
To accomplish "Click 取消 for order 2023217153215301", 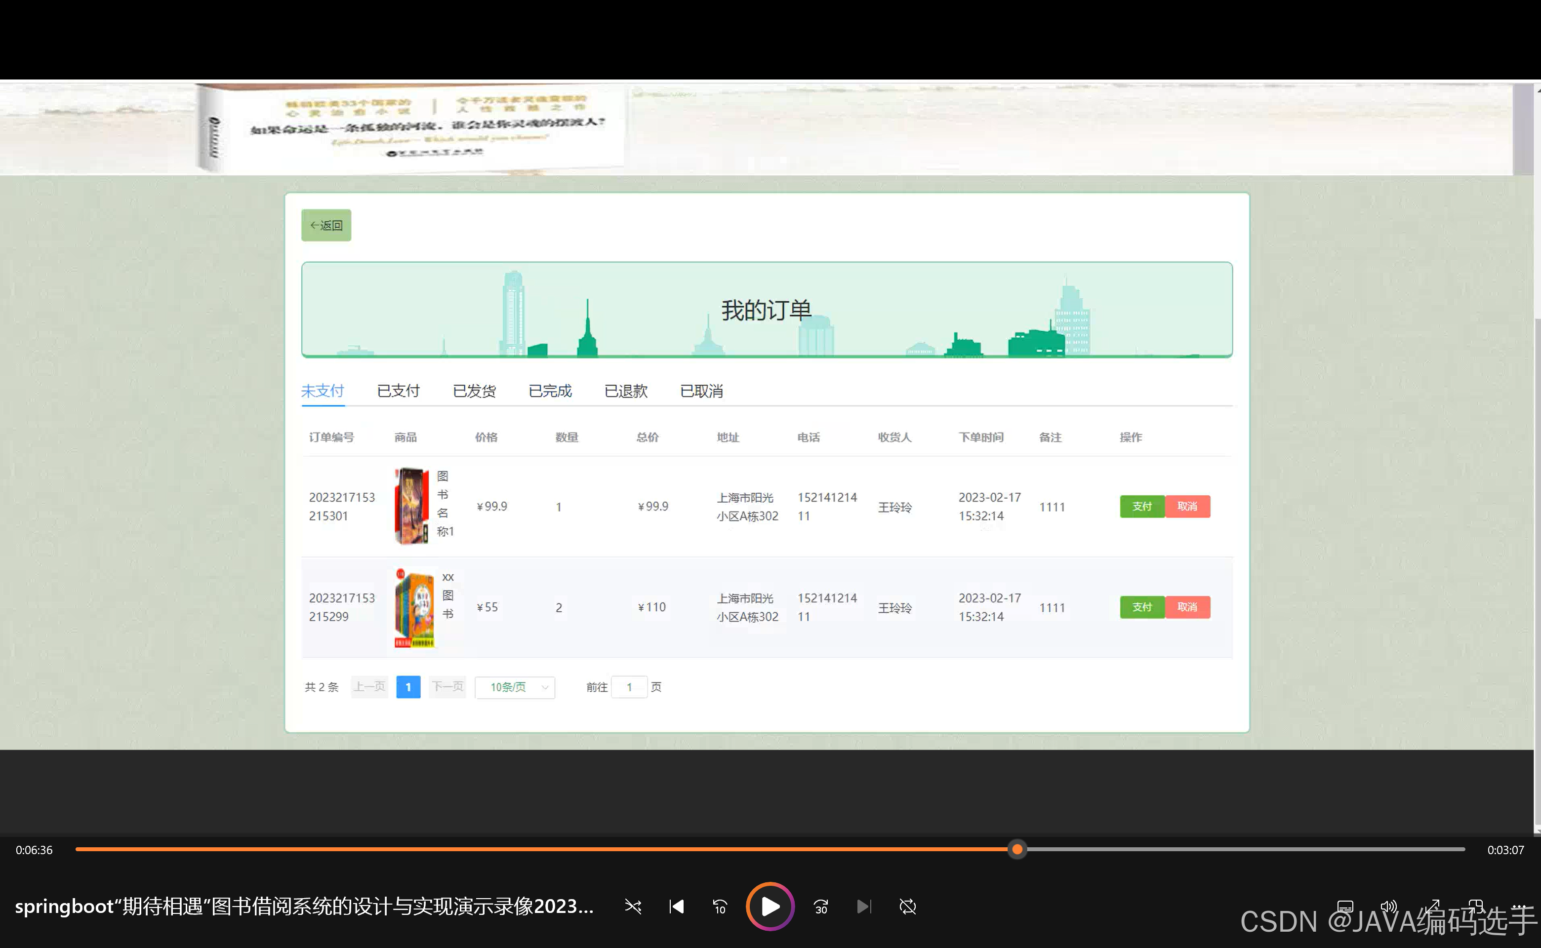I will coord(1187,507).
